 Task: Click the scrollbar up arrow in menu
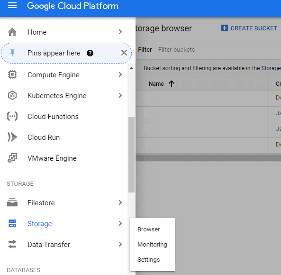[131, 68]
